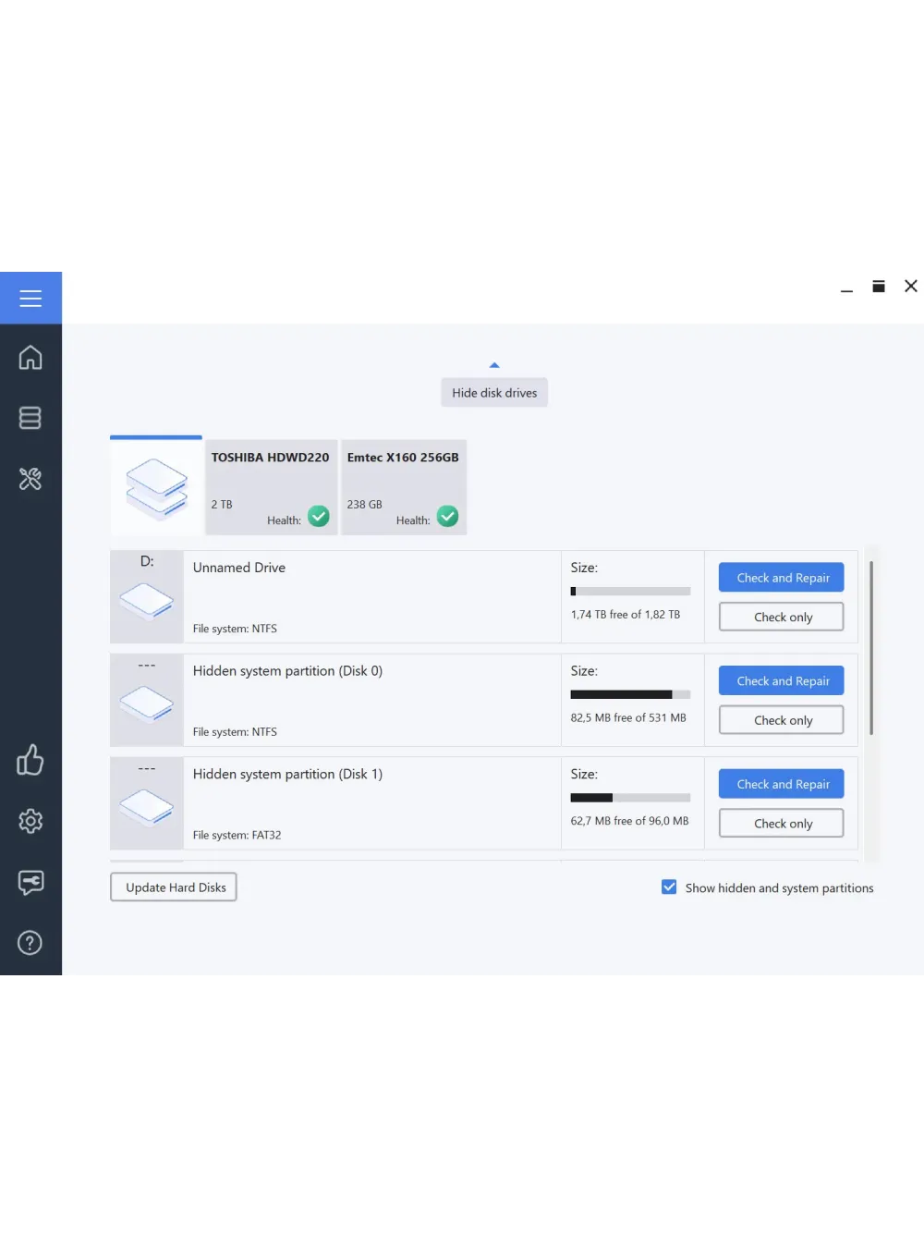The width and height of the screenshot is (924, 1248).
Task: Click the thumbs-up feedback icon
Action: click(x=30, y=760)
